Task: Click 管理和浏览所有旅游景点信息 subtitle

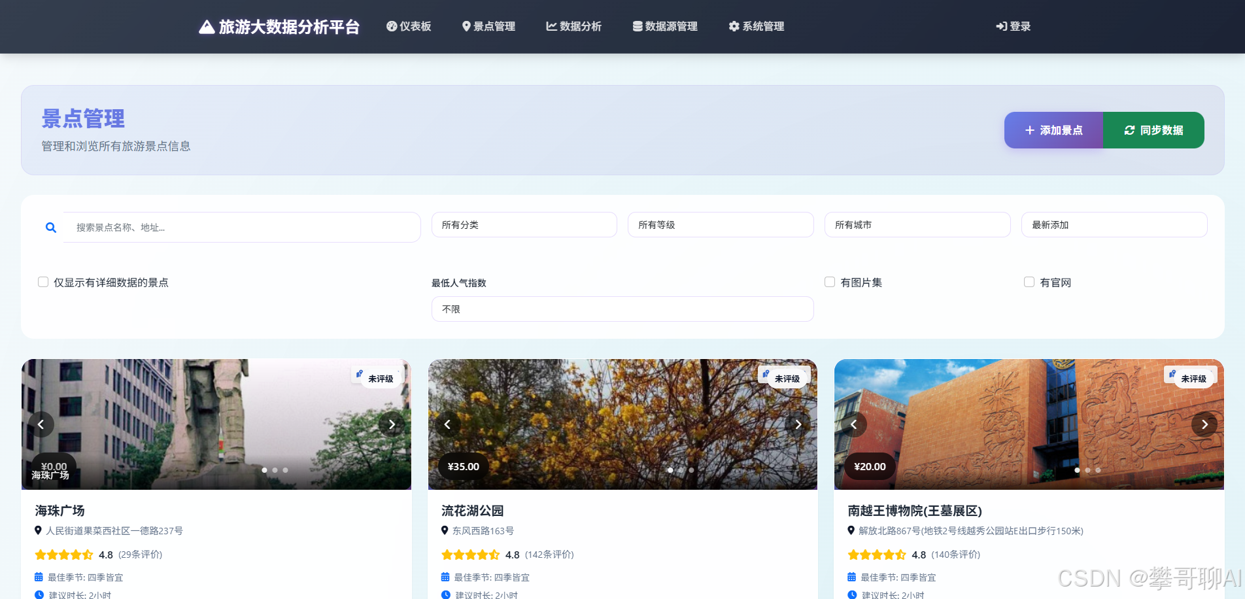Action: click(x=116, y=146)
